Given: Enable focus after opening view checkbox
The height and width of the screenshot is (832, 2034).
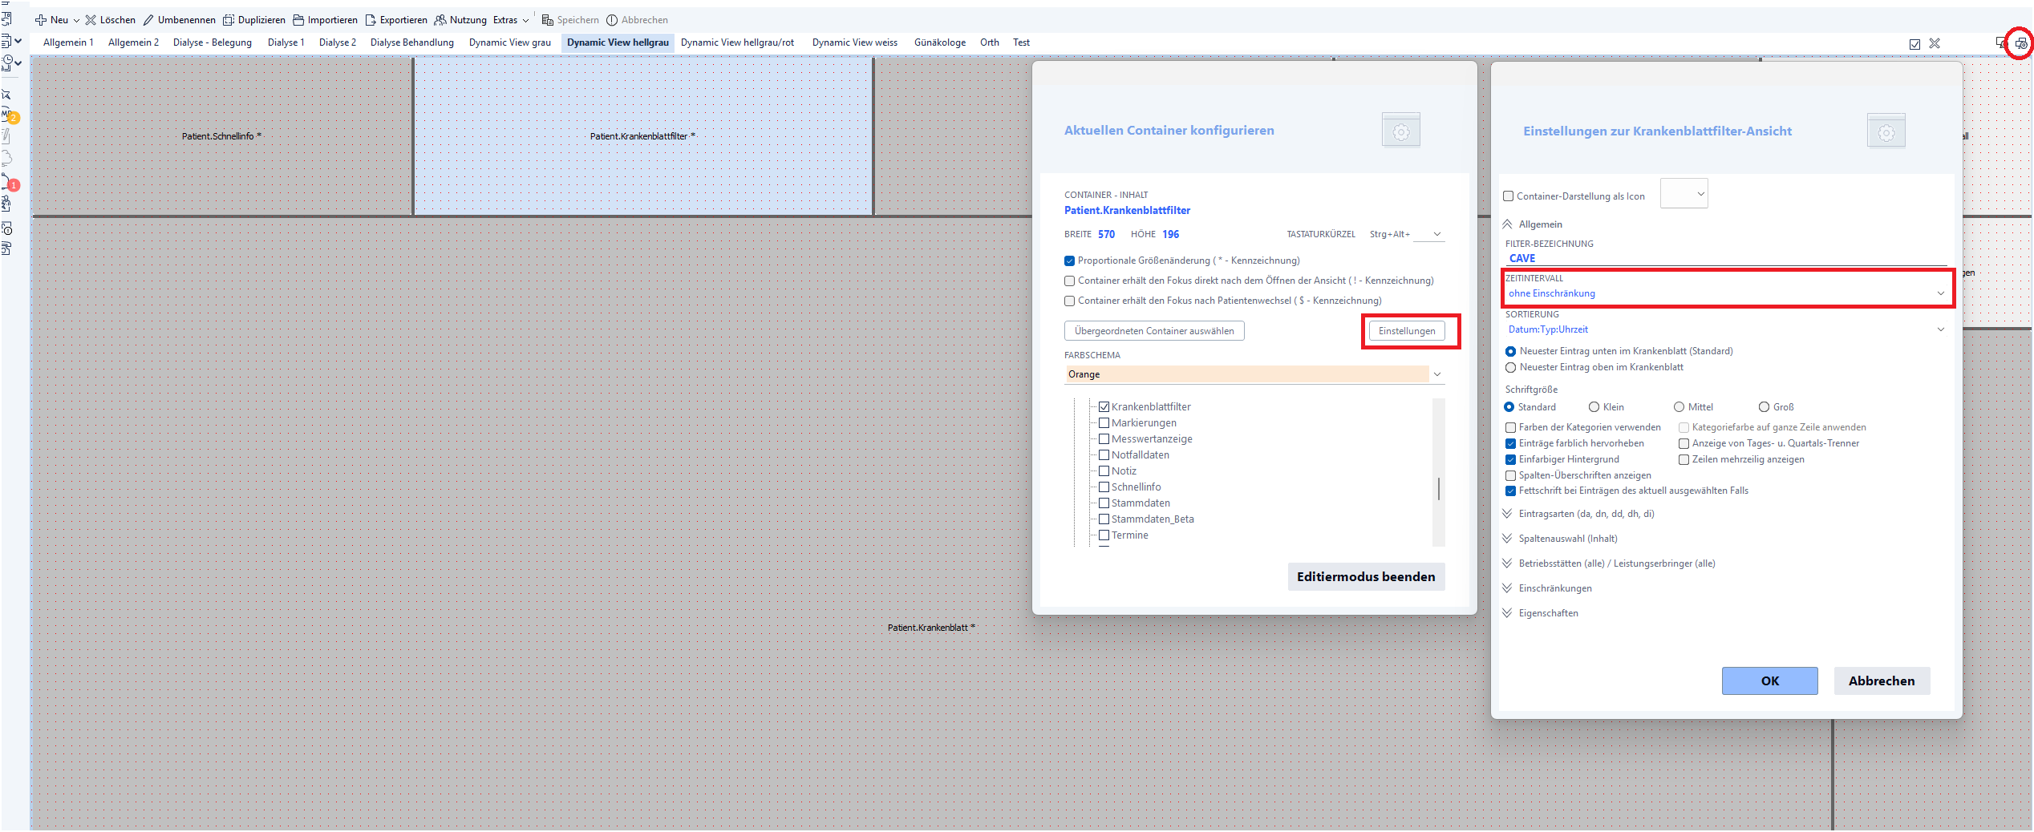Looking at the screenshot, I should [1069, 281].
